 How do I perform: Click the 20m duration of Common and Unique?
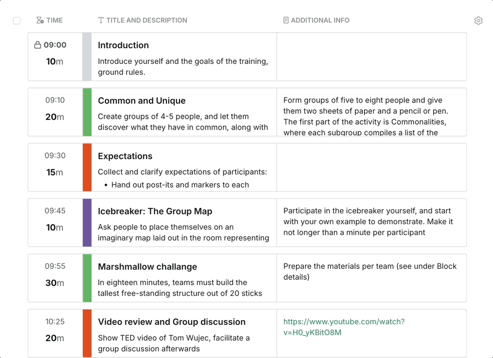pyautogui.click(x=55, y=117)
